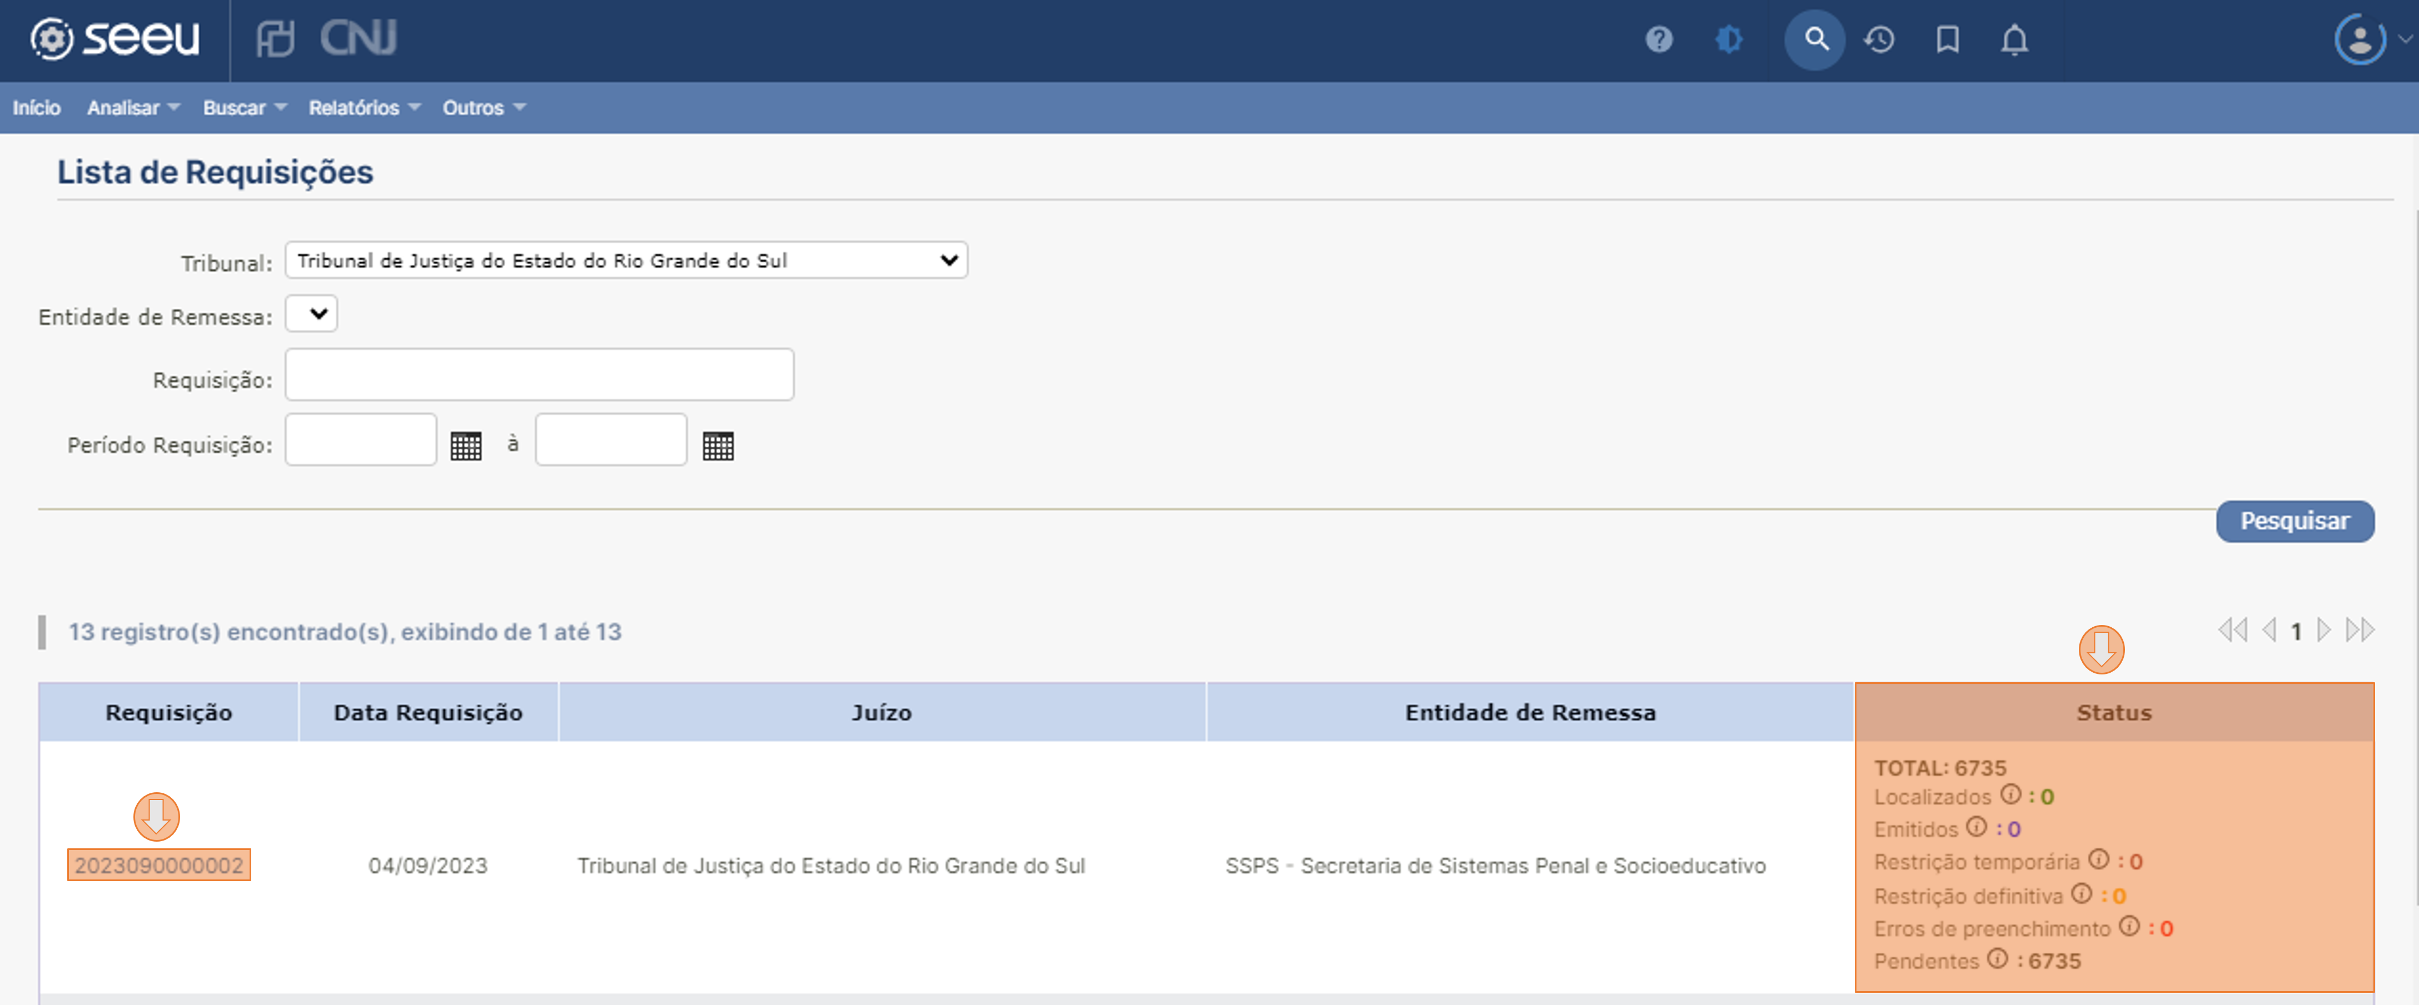Click the Juízo column header
2419x1005 pixels.
pyautogui.click(x=882, y=712)
